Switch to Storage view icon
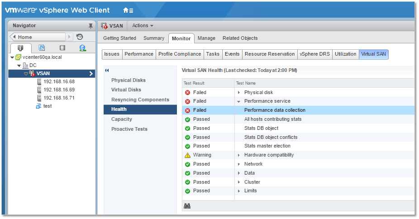 point(62,48)
